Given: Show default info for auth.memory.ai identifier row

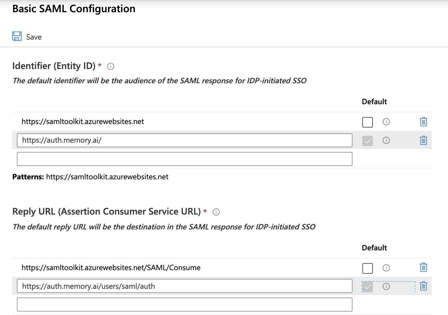Looking at the screenshot, I should [386, 140].
